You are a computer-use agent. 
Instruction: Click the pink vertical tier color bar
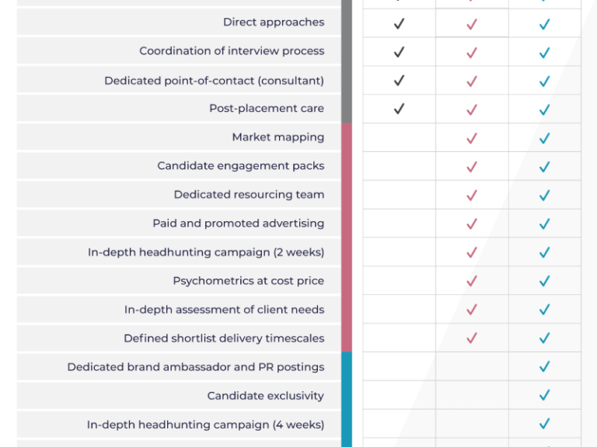[347, 237]
